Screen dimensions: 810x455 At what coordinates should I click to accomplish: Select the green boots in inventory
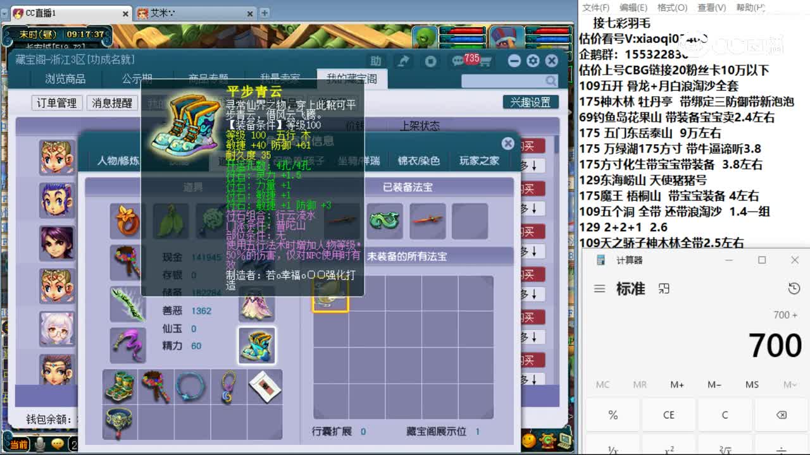pyautogui.click(x=120, y=387)
